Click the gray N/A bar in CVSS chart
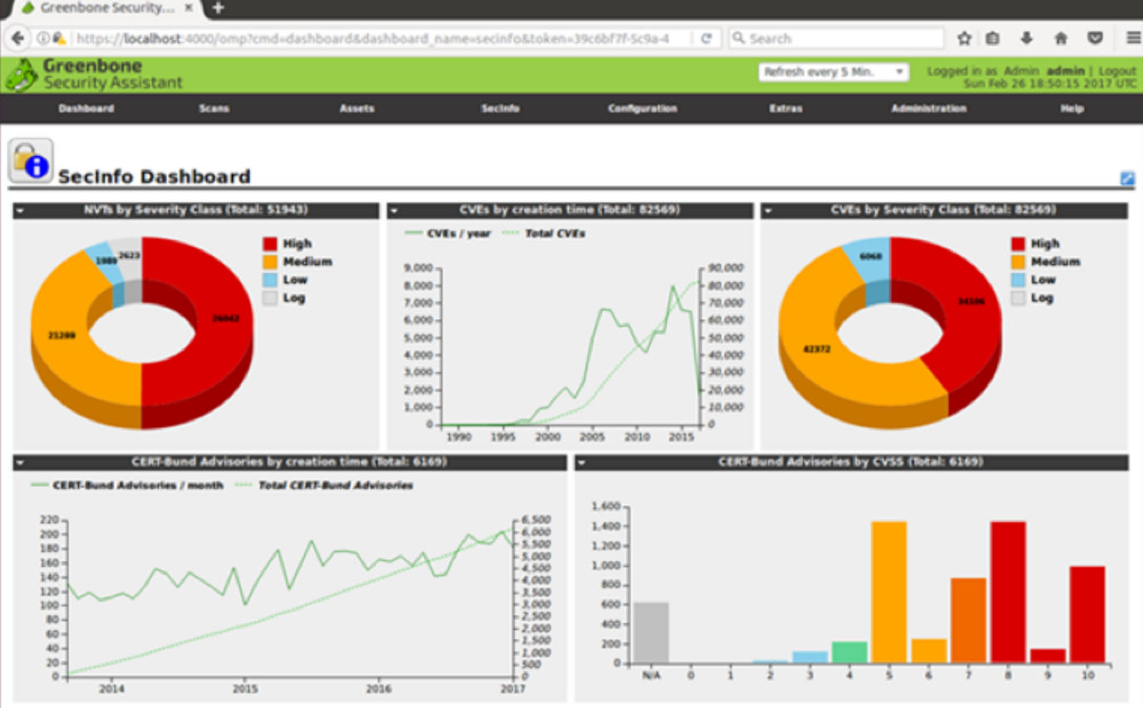The height and width of the screenshot is (708, 1143). point(651,632)
